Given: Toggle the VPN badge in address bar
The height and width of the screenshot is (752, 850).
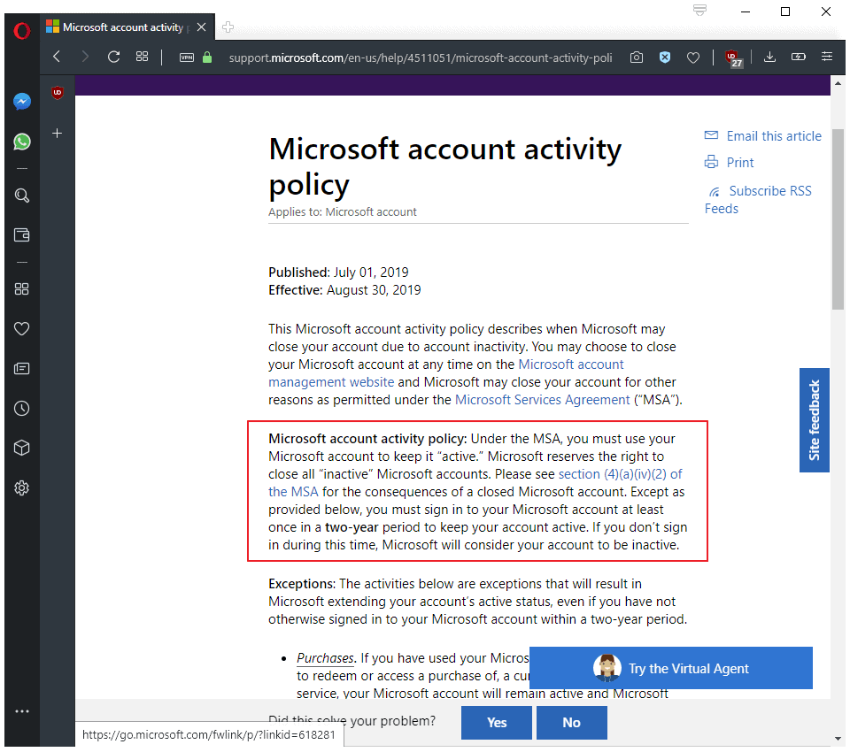Looking at the screenshot, I should pos(187,58).
